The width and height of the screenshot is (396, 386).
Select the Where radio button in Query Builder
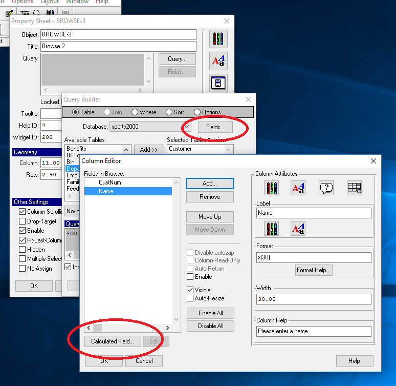click(135, 112)
